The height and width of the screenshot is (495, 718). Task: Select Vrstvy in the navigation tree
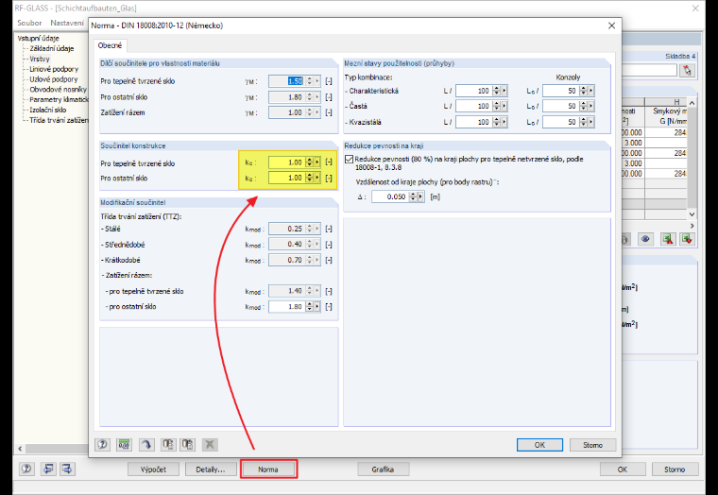pyautogui.click(x=40, y=59)
